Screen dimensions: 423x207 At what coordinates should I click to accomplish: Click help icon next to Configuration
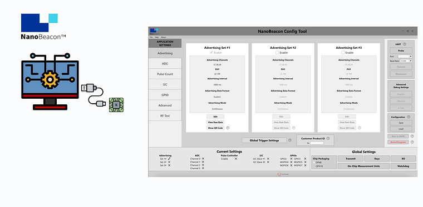[409, 117]
